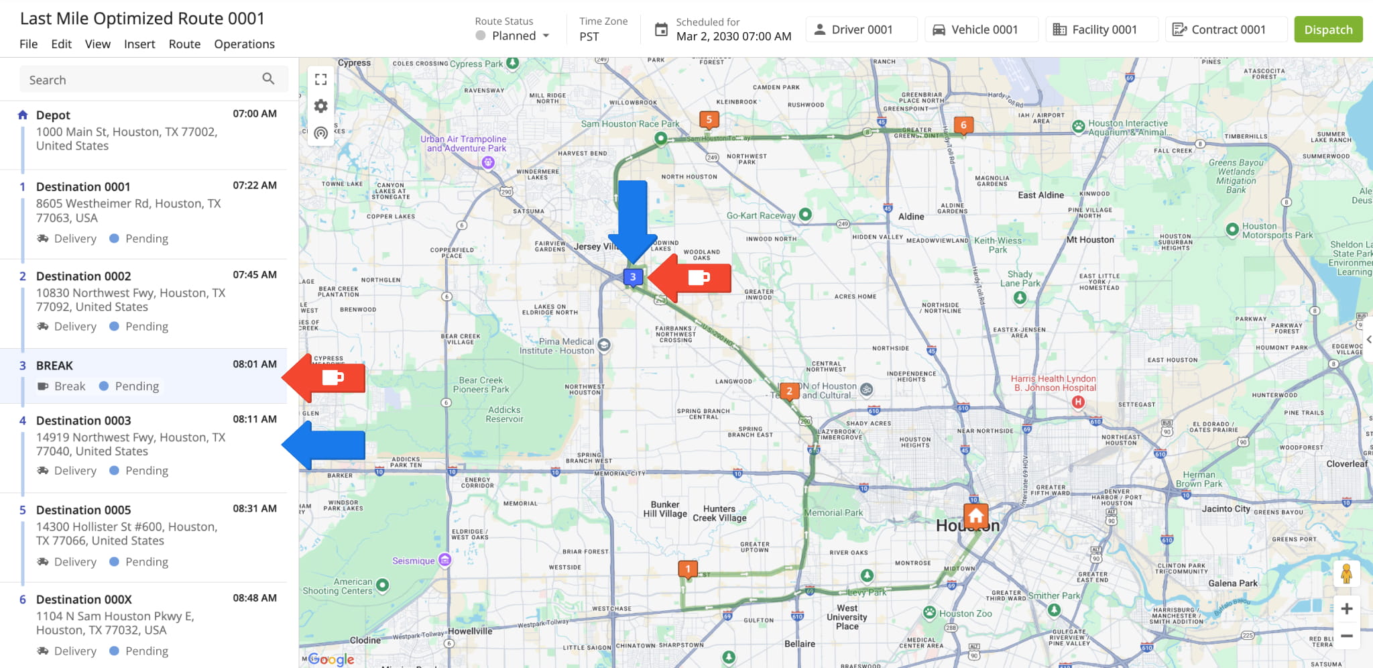Screen dimensions: 1373x668
Task: Click the green Dispatch button
Action: pos(1327,30)
